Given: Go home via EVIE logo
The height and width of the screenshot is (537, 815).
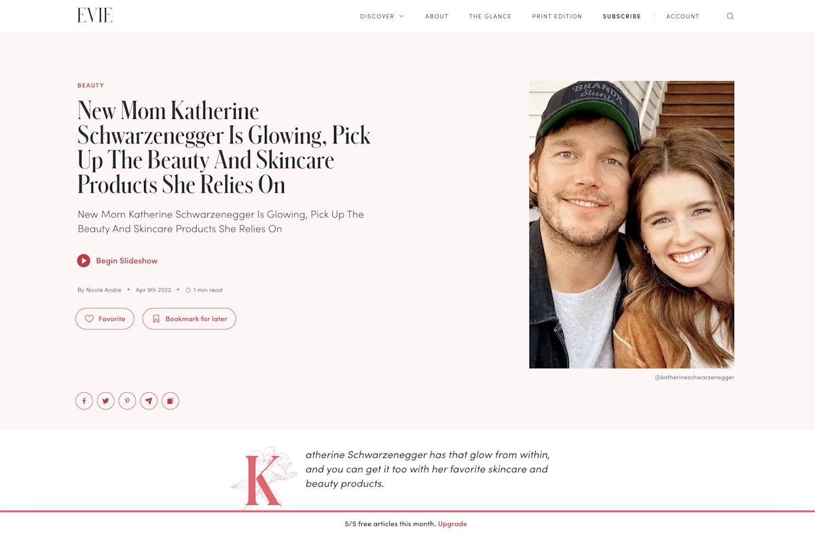Looking at the screenshot, I should pyautogui.click(x=95, y=16).
